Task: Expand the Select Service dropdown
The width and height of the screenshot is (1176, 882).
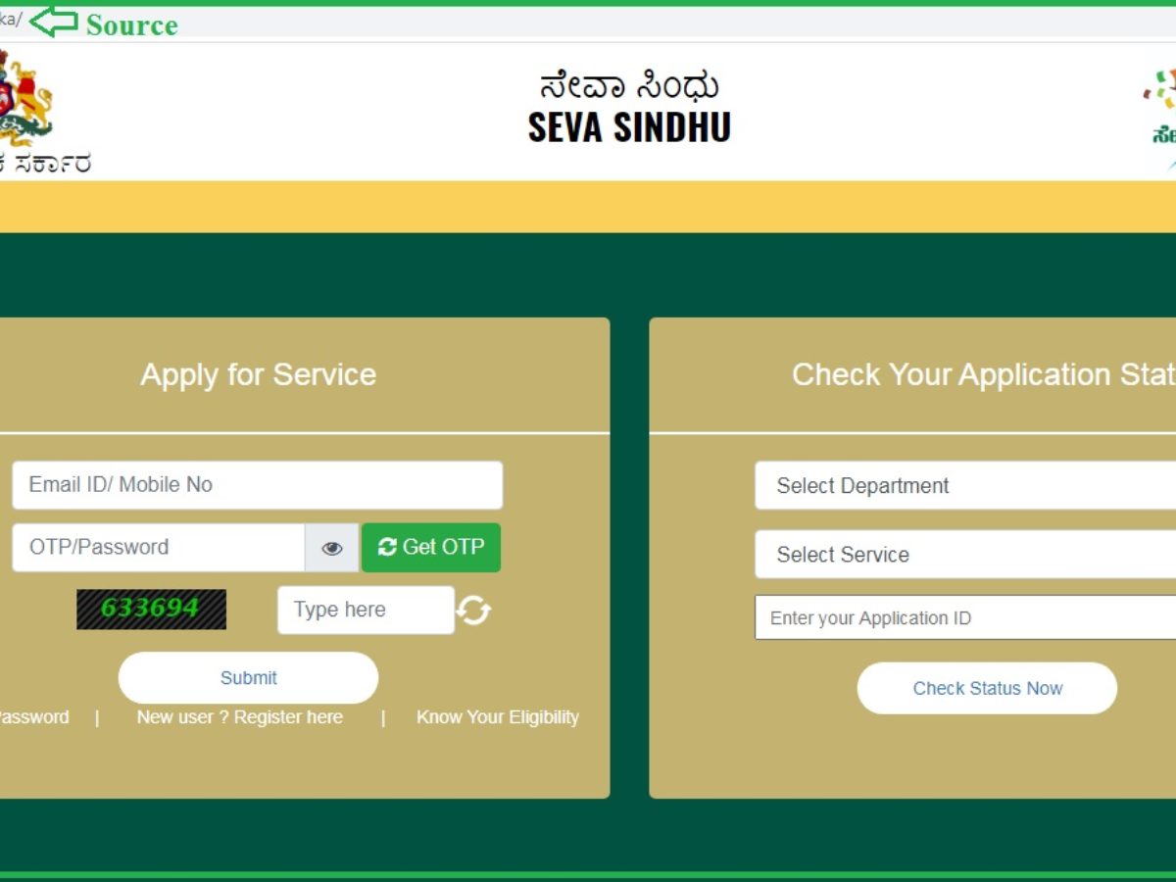Action: coord(964,555)
